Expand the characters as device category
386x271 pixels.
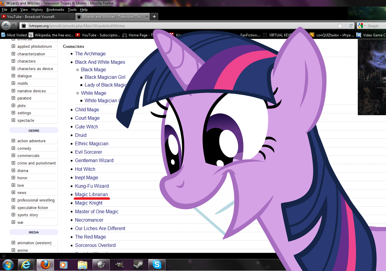(13, 69)
